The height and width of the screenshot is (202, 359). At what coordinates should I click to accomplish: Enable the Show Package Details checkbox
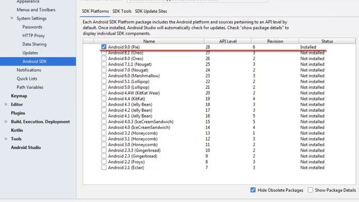(310, 190)
